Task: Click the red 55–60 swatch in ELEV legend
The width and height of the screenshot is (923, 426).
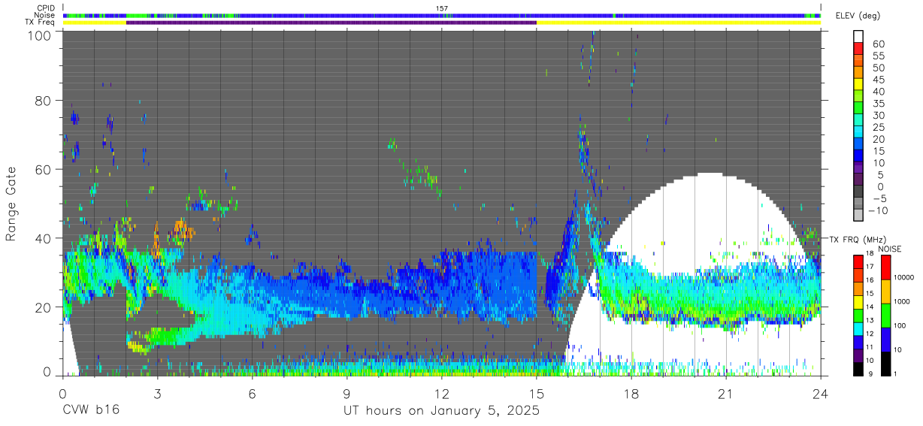Action: pyautogui.click(x=858, y=49)
